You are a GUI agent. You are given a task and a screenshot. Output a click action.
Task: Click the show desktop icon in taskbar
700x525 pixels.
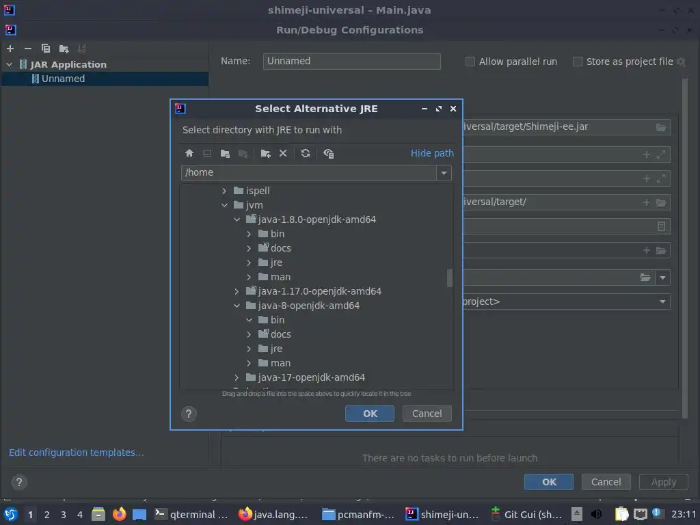139,514
